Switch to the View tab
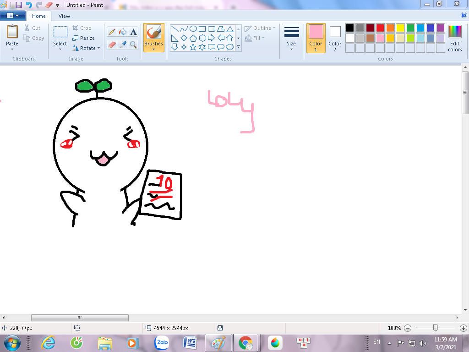This screenshot has width=469, height=352. tap(64, 16)
